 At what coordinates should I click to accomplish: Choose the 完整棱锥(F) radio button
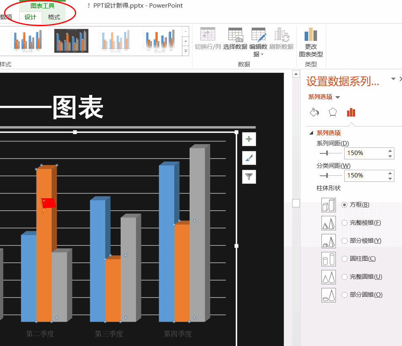click(x=344, y=223)
